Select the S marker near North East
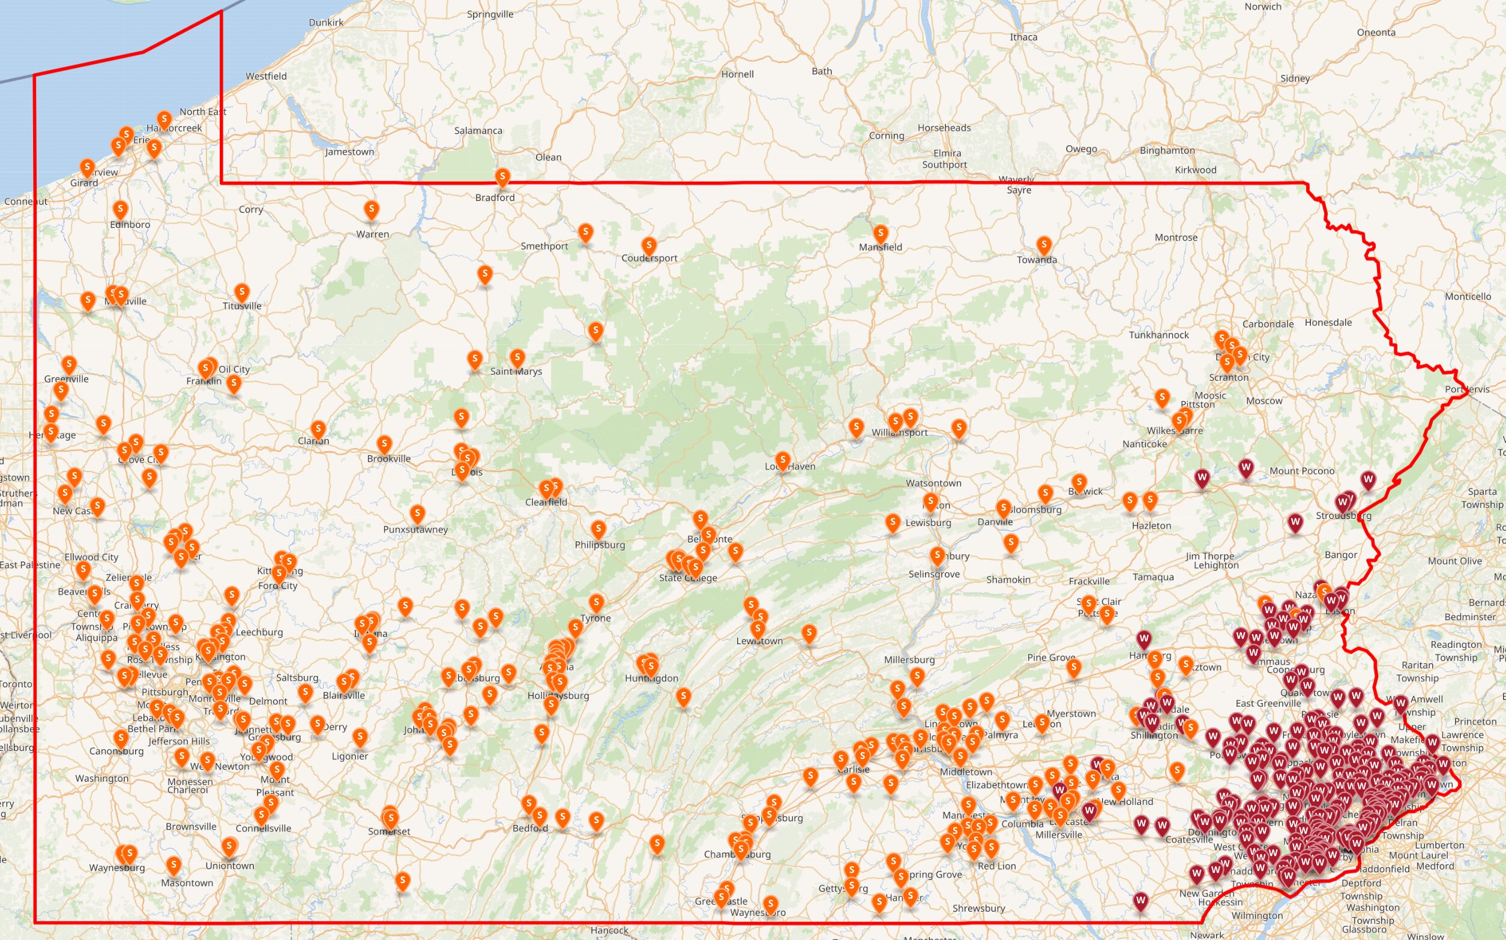 click(164, 119)
